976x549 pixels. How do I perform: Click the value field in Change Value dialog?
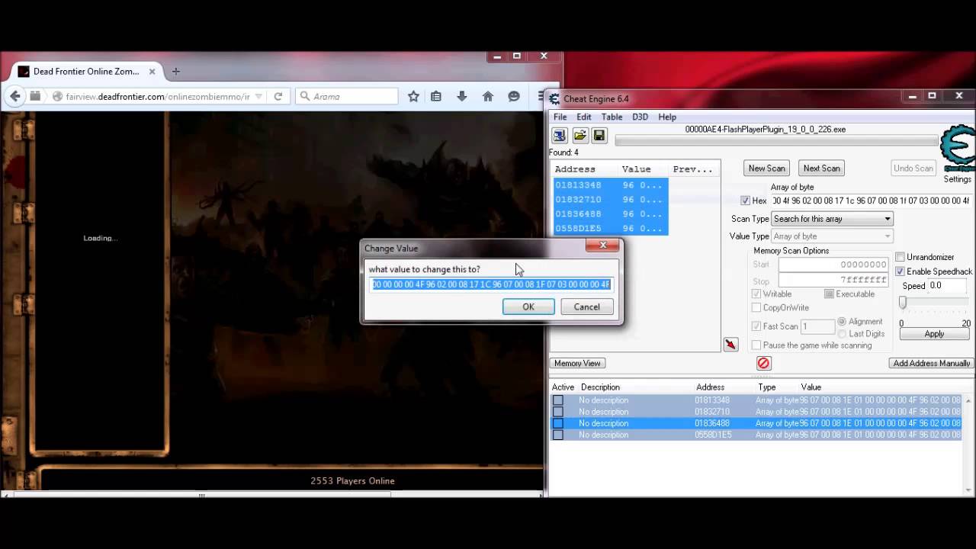click(x=491, y=284)
